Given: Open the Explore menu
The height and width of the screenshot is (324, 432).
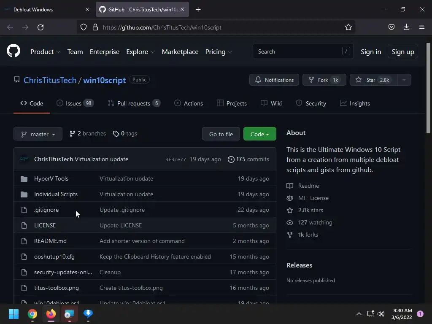Looking at the screenshot, I should (x=140, y=52).
